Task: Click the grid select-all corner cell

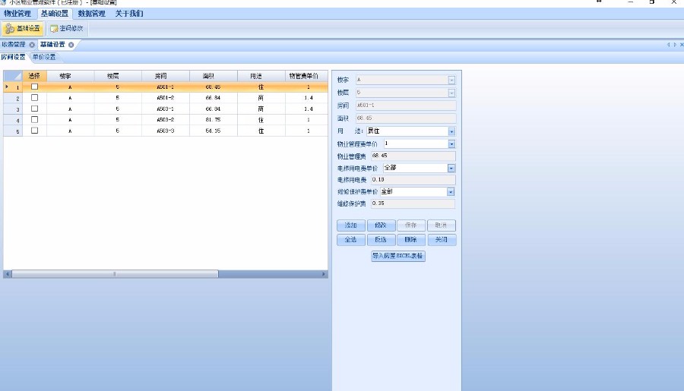Action: (x=13, y=76)
